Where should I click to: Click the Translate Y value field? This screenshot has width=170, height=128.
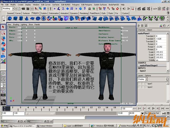[x=161, y=39]
